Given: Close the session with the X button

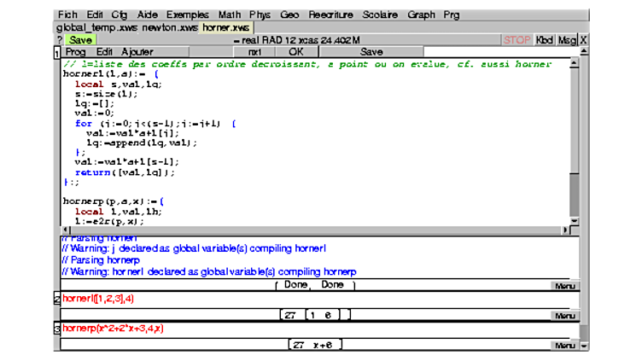Looking at the screenshot, I should (x=583, y=40).
